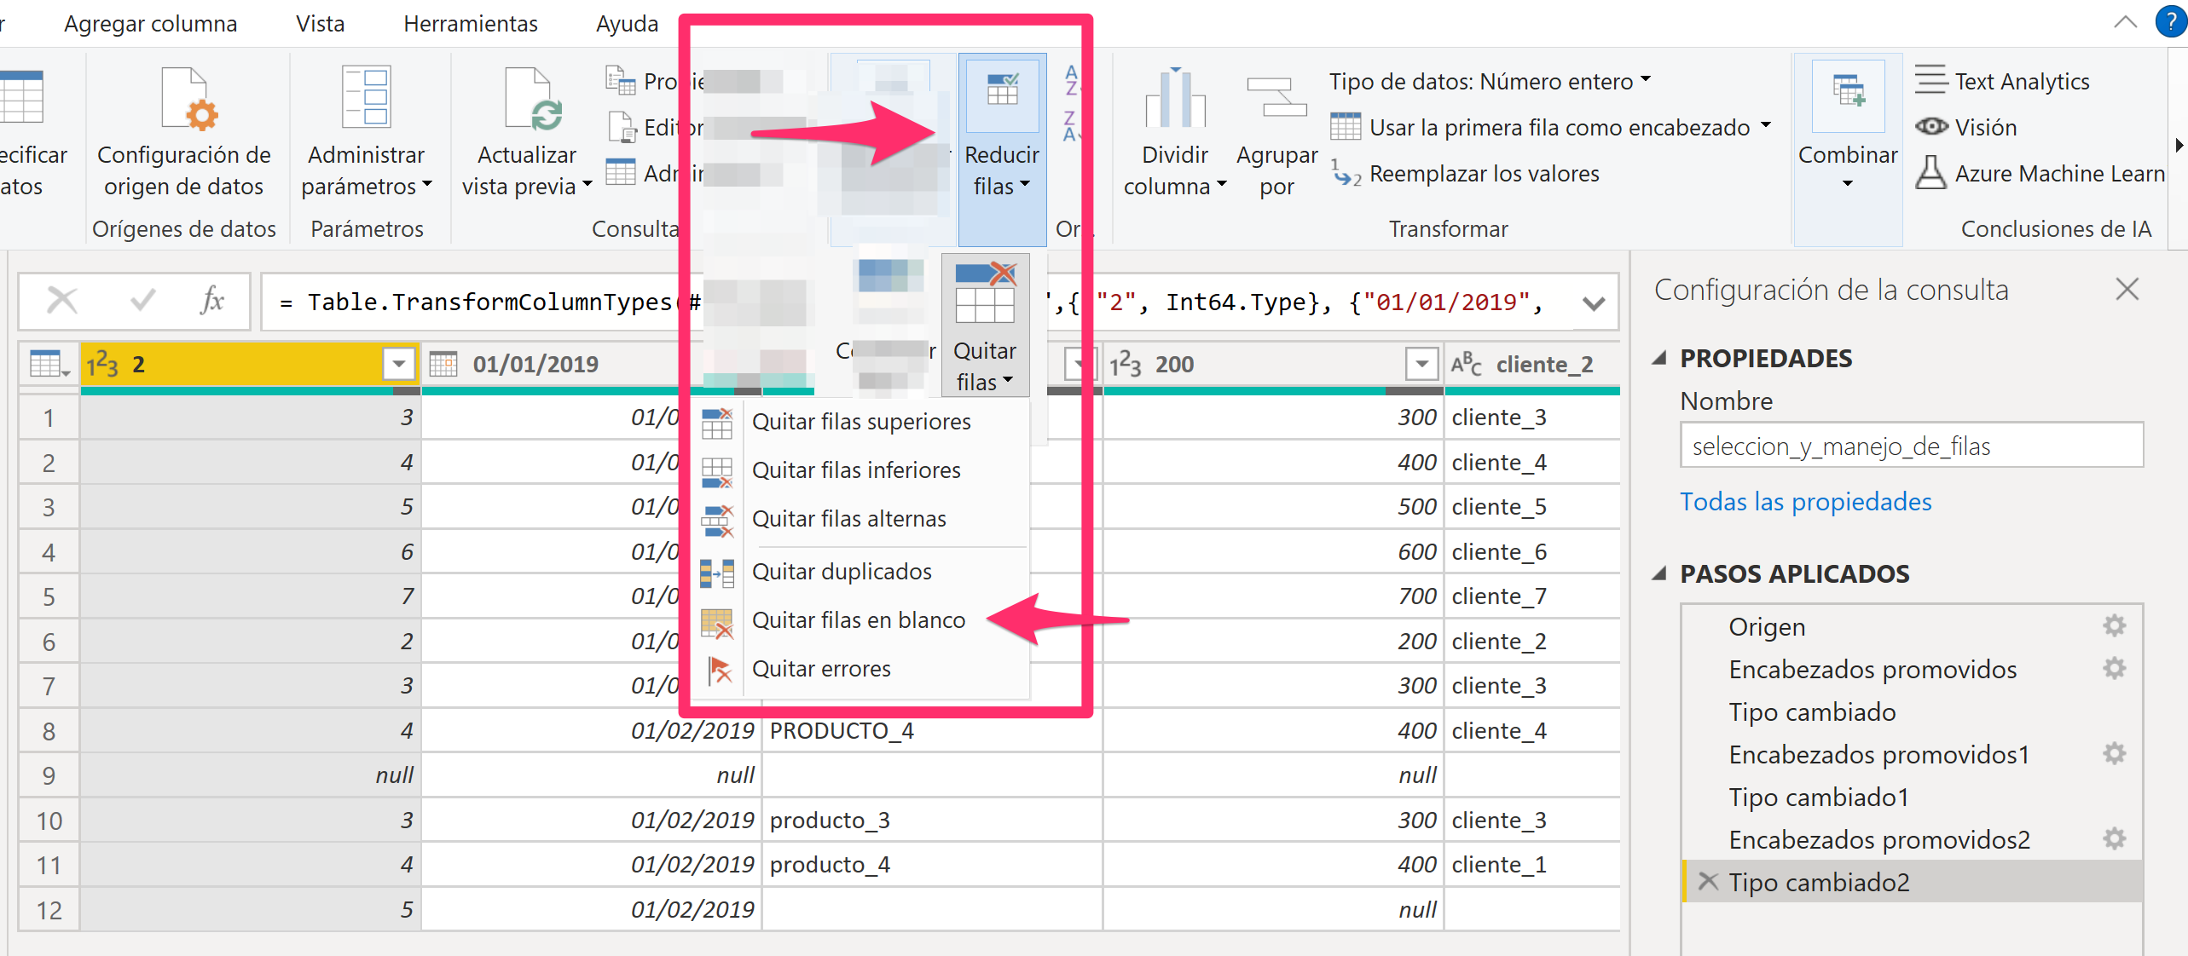Open settings gear for Origen step
The image size is (2188, 956).
tap(2115, 626)
